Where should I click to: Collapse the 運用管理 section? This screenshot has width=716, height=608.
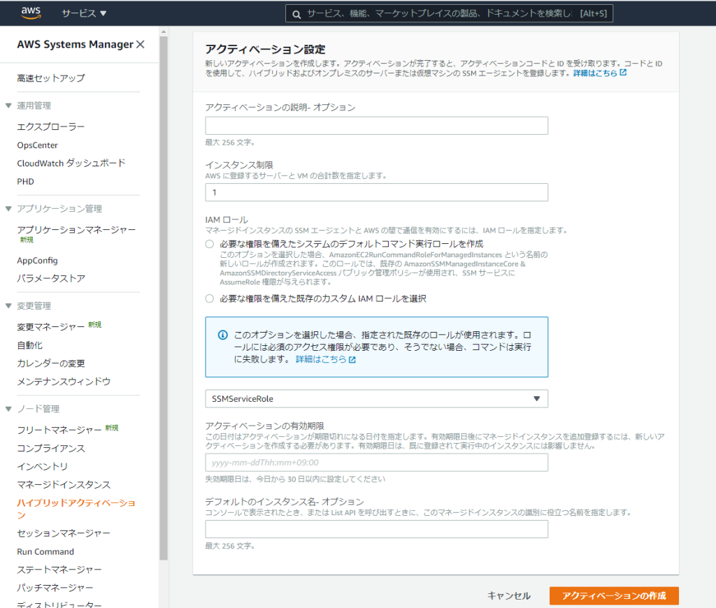click(x=8, y=106)
